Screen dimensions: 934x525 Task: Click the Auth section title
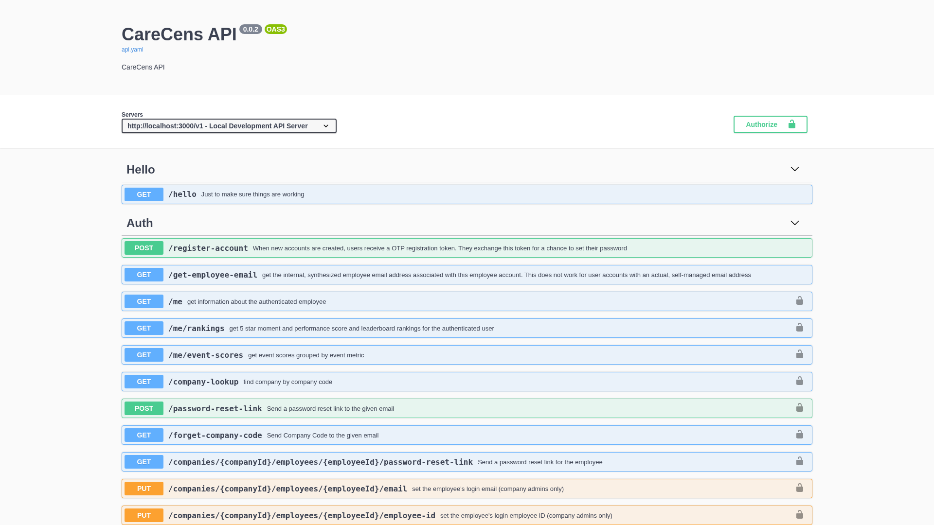coord(140,223)
